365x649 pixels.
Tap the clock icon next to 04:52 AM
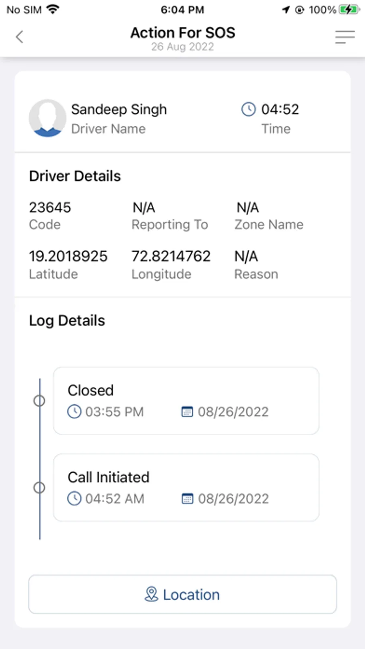(x=74, y=498)
